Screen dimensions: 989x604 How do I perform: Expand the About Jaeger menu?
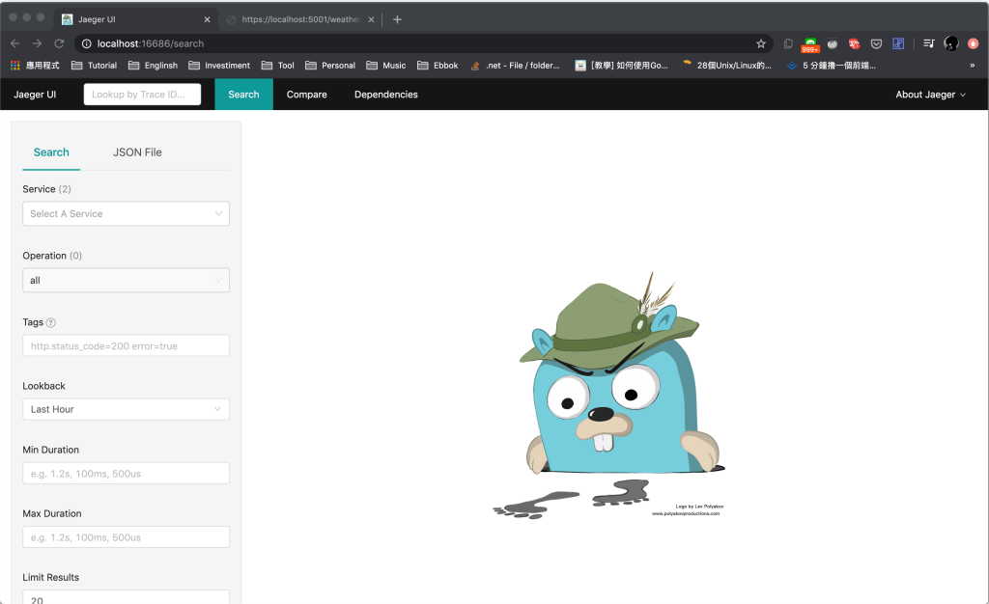[930, 95]
